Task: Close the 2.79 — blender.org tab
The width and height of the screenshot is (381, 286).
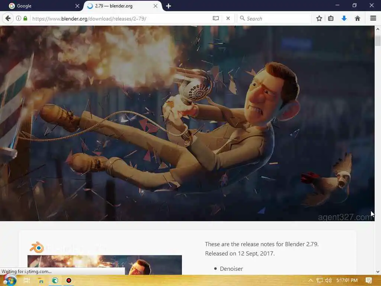Action: (x=156, y=6)
